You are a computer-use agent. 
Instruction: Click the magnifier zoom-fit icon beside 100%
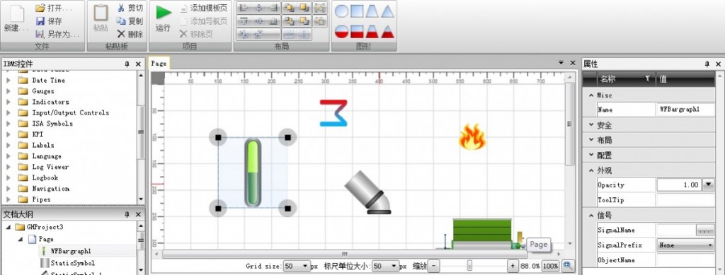569,266
